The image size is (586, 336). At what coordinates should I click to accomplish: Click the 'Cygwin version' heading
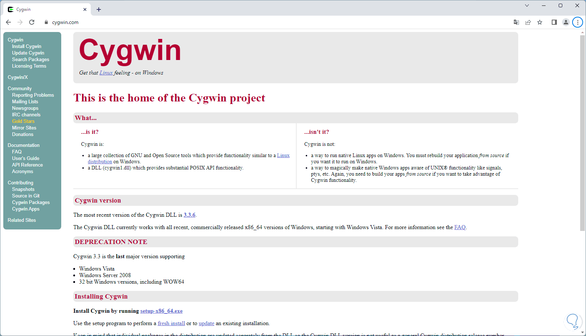pyautogui.click(x=98, y=200)
